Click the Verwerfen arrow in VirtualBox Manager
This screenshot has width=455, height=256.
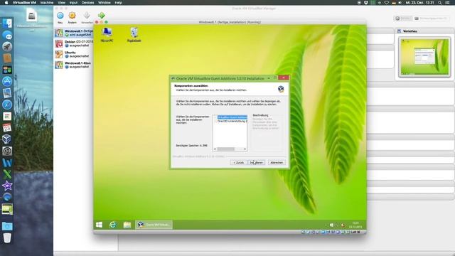(87, 16)
